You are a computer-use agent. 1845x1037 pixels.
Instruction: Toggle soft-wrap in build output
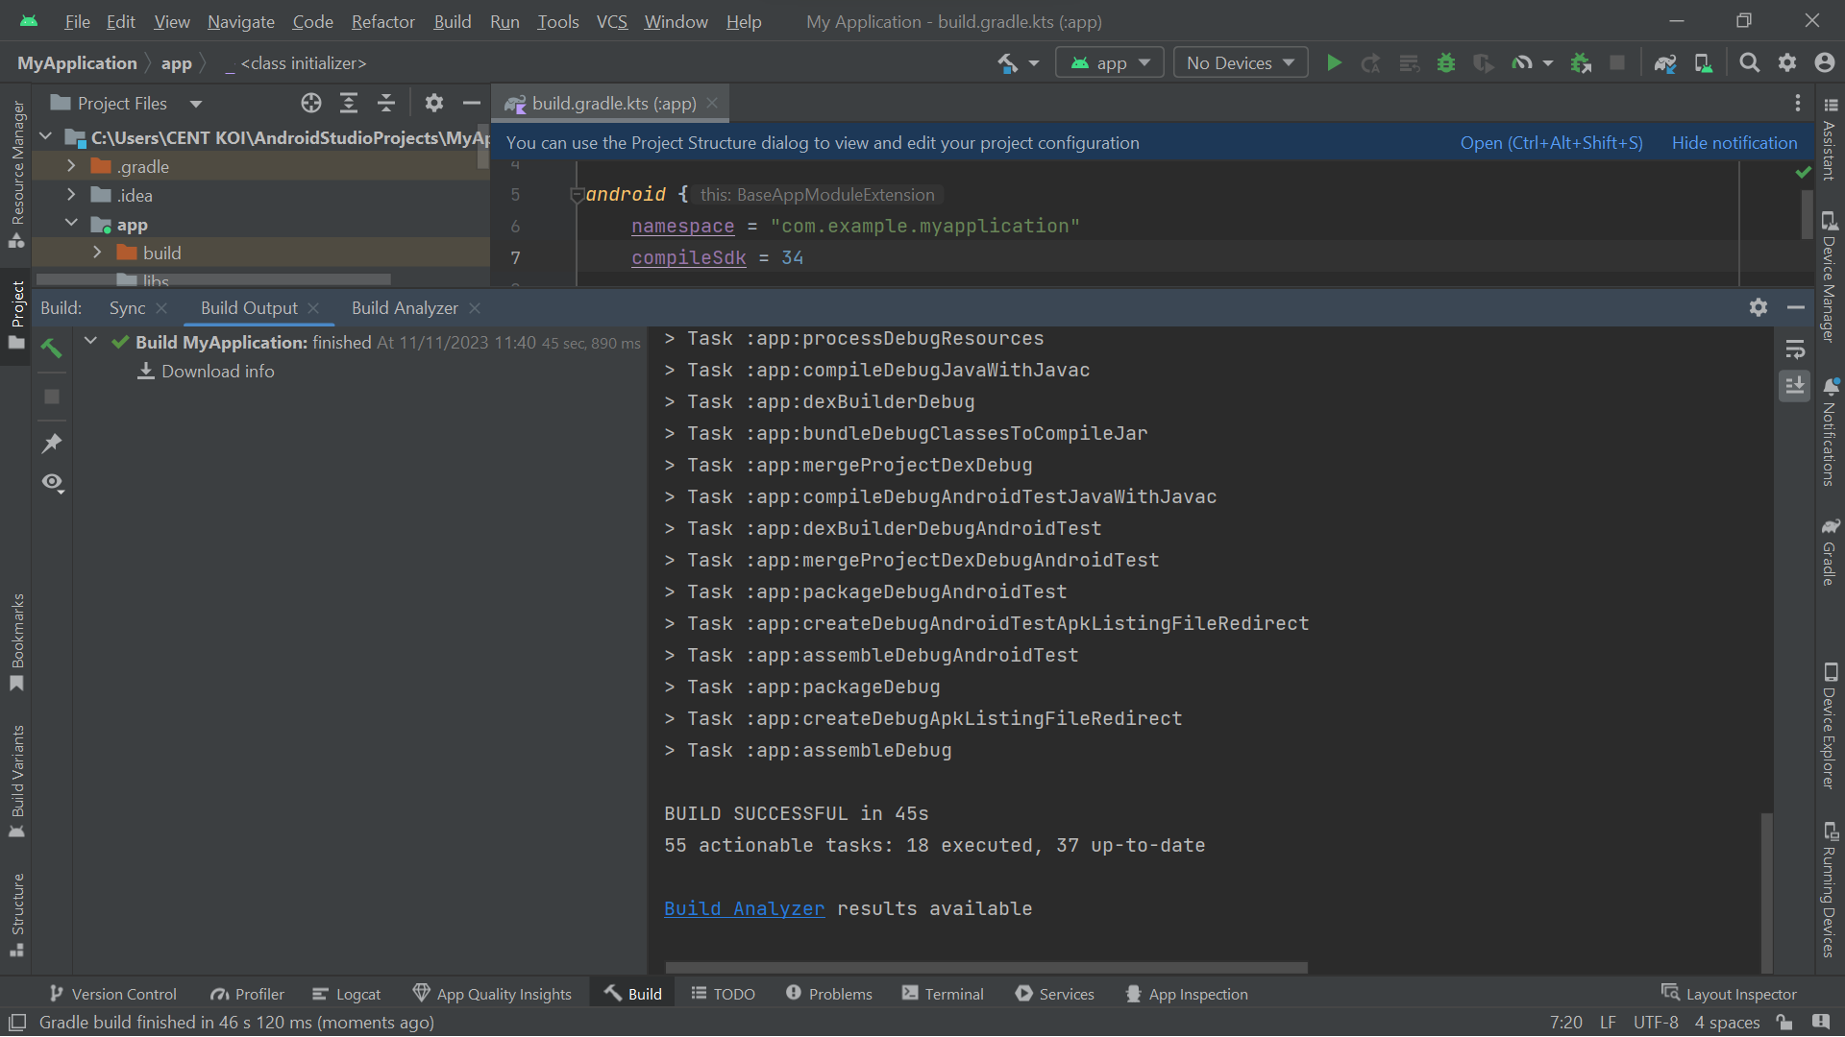(x=1795, y=350)
